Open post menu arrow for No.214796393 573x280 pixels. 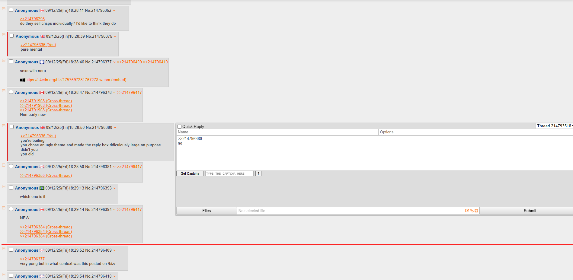coord(114,188)
